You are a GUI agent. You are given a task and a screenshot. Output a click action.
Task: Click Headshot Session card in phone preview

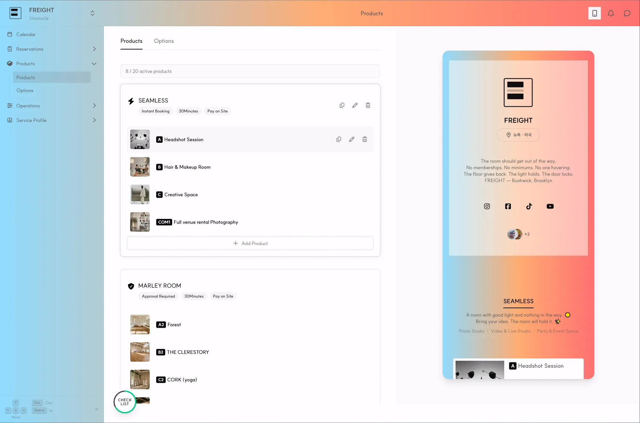518,369
